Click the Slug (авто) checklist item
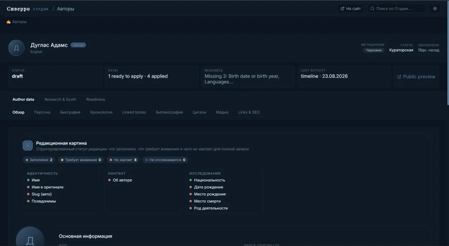The height and width of the screenshot is (246, 449). tap(39, 194)
